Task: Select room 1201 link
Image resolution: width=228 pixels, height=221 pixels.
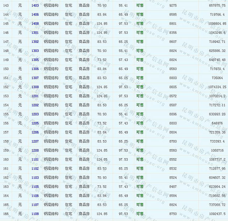Action: pyautogui.click(x=35, y=96)
